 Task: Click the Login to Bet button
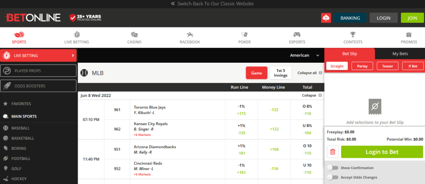(x=382, y=152)
